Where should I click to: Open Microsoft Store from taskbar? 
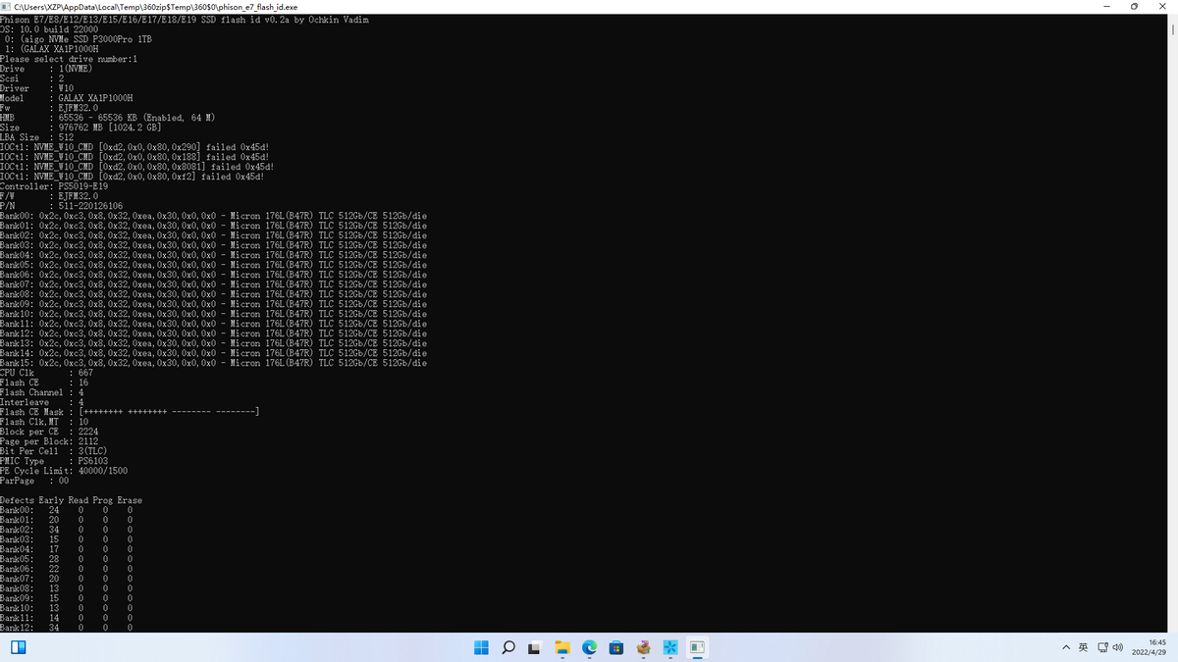[x=616, y=647]
